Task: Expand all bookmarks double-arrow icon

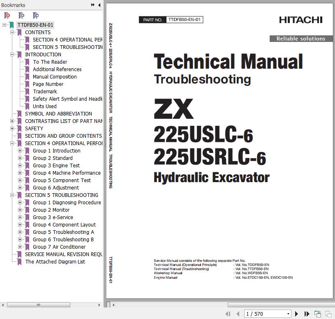Action: pos(92,5)
